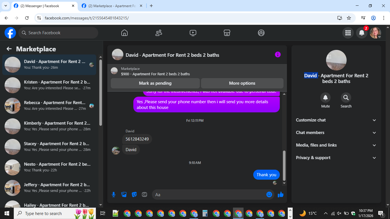Click More options button
The height and width of the screenshot is (219, 390).
click(x=242, y=83)
